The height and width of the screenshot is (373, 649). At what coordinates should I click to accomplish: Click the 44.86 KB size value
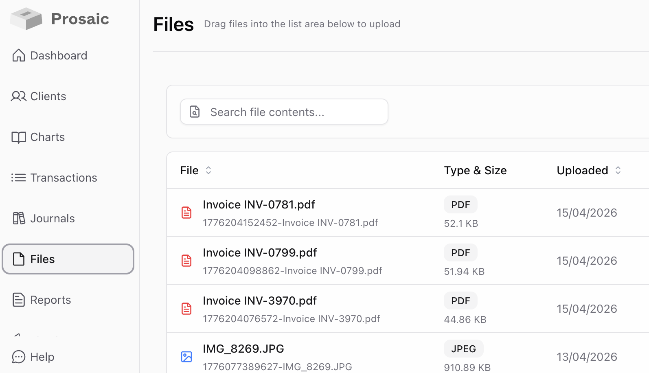465,319
